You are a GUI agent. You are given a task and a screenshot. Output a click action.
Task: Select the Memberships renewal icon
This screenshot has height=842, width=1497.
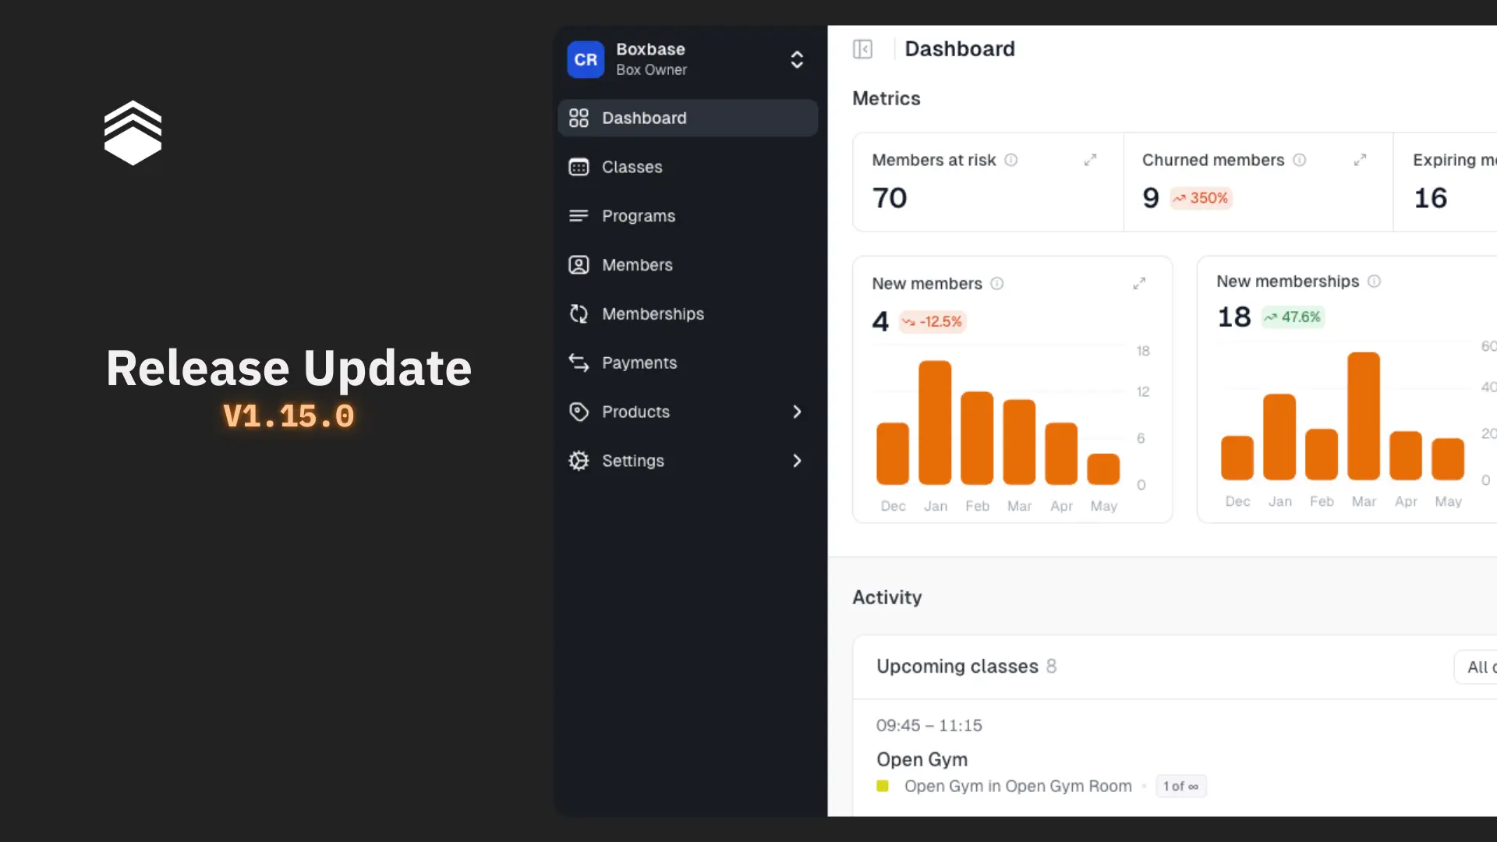[x=578, y=313]
